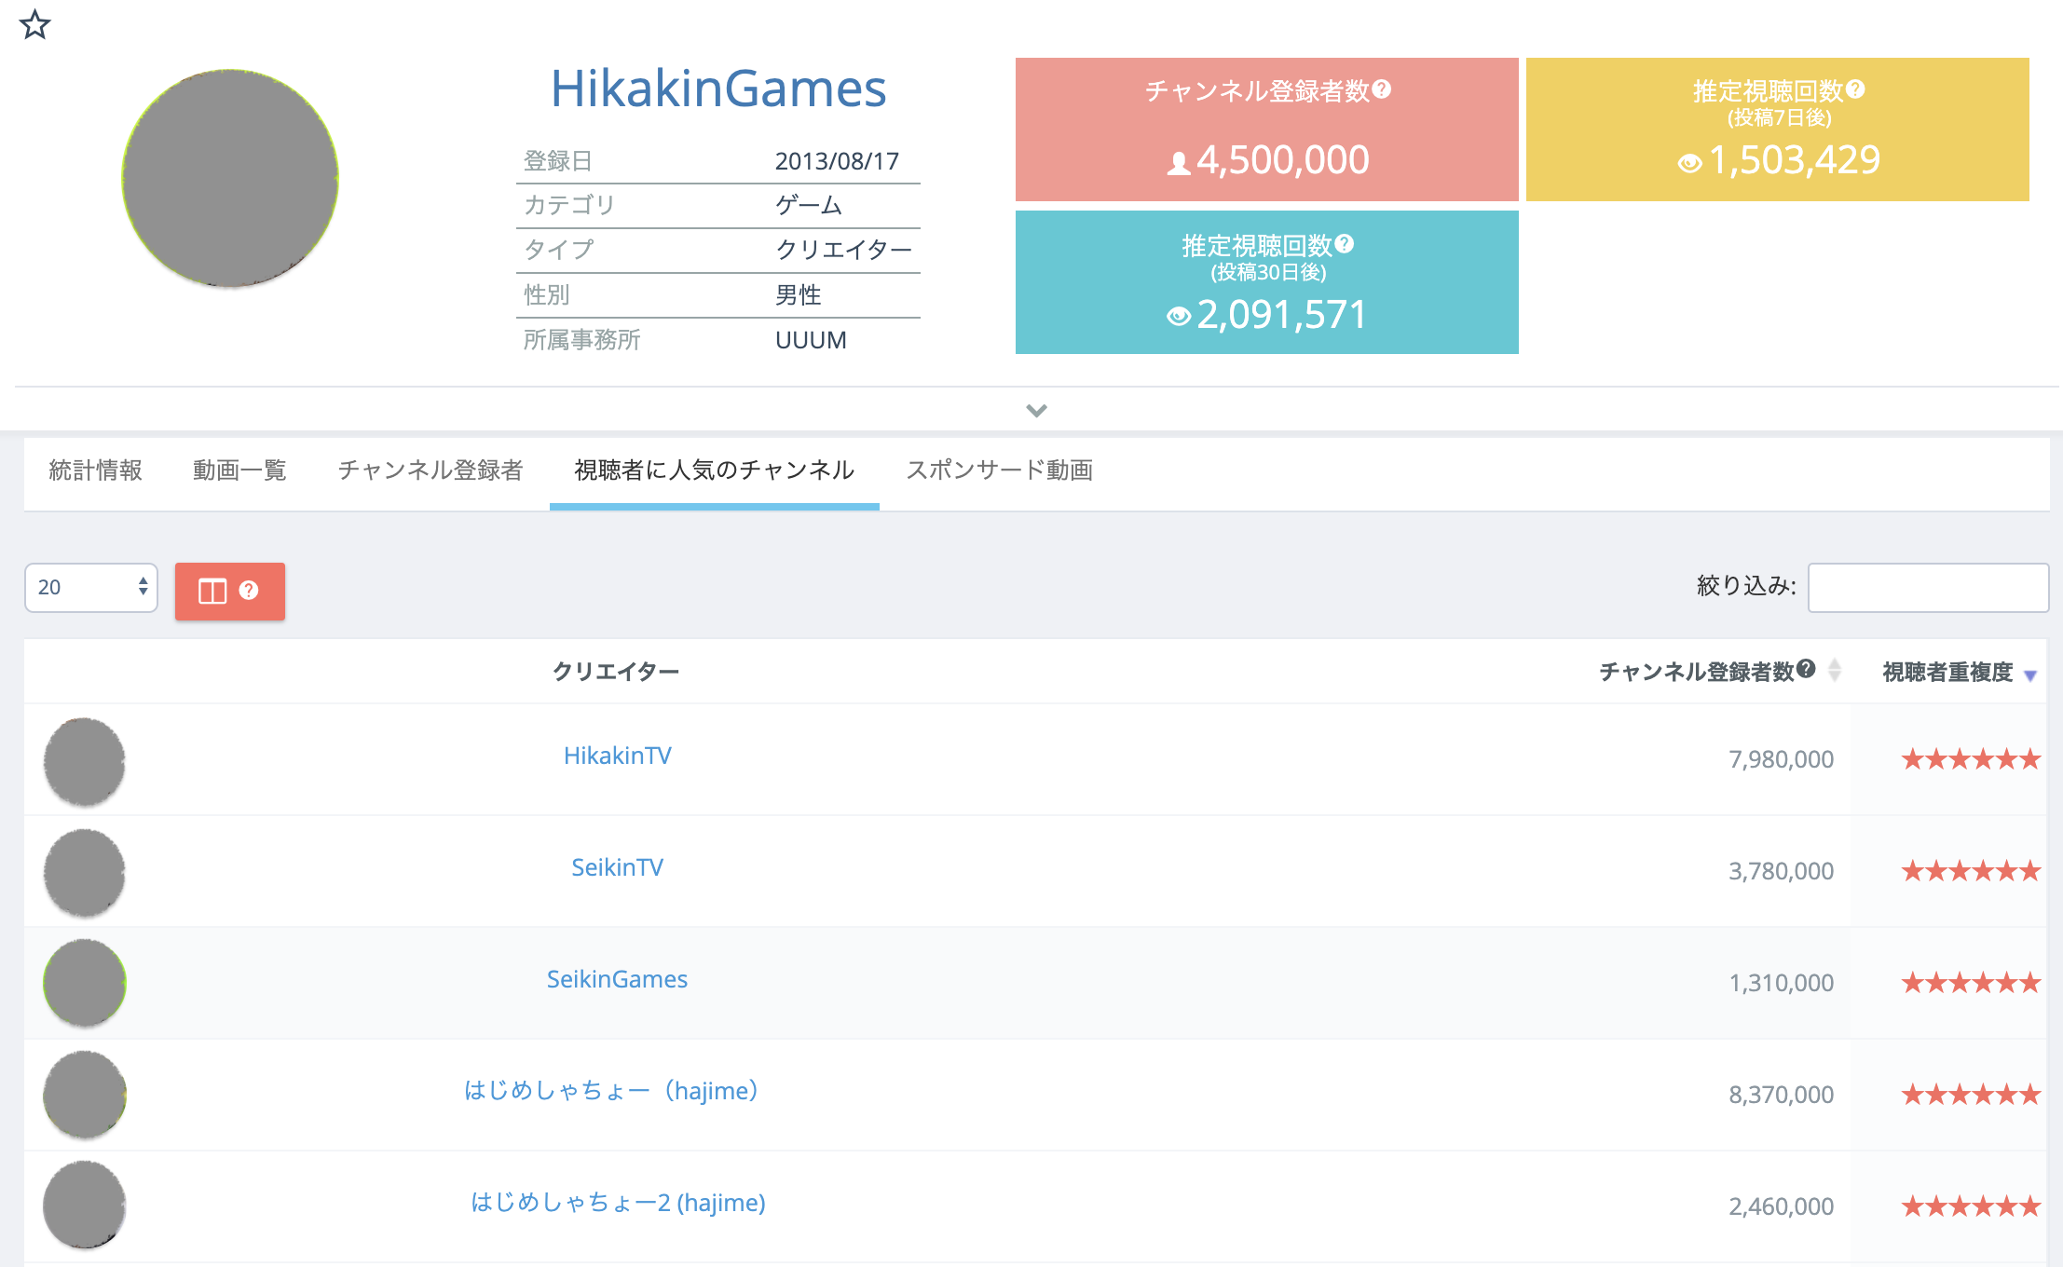This screenshot has height=1267, width=2063.
Task: Select 視聴者に人気のチャンネル tab
Action: [x=715, y=470]
